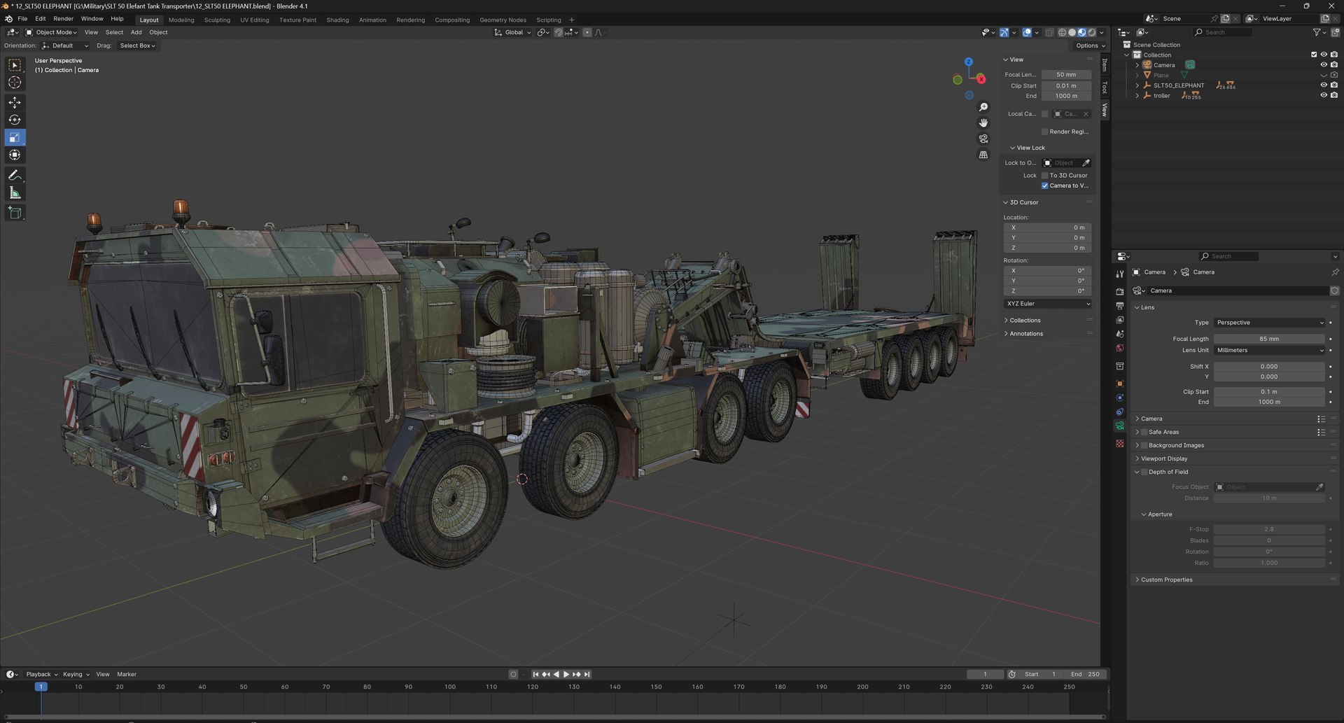The height and width of the screenshot is (723, 1344).
Task: Switch orthographic/perspective with grid icon
Action: point(983,155)
